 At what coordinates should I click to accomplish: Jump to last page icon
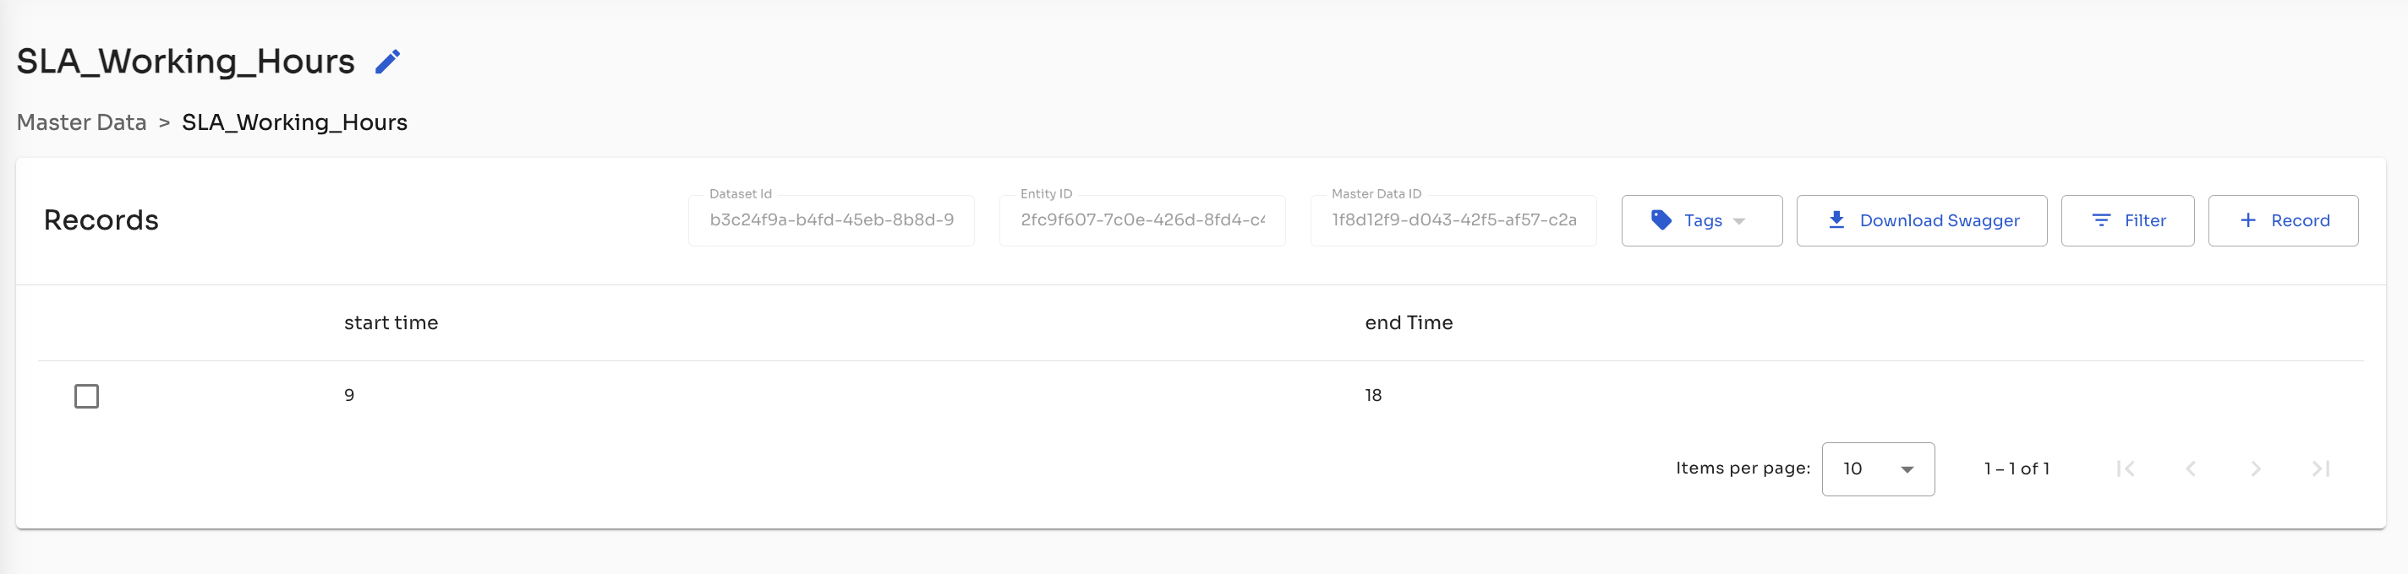pos(2320,468)
